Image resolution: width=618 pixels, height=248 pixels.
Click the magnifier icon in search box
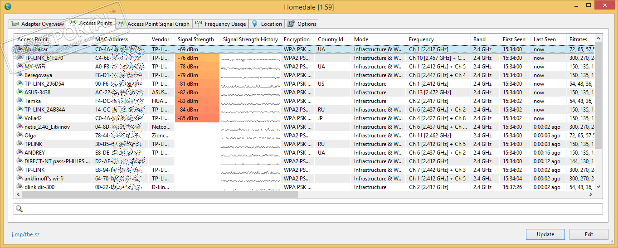pos(19,209)
